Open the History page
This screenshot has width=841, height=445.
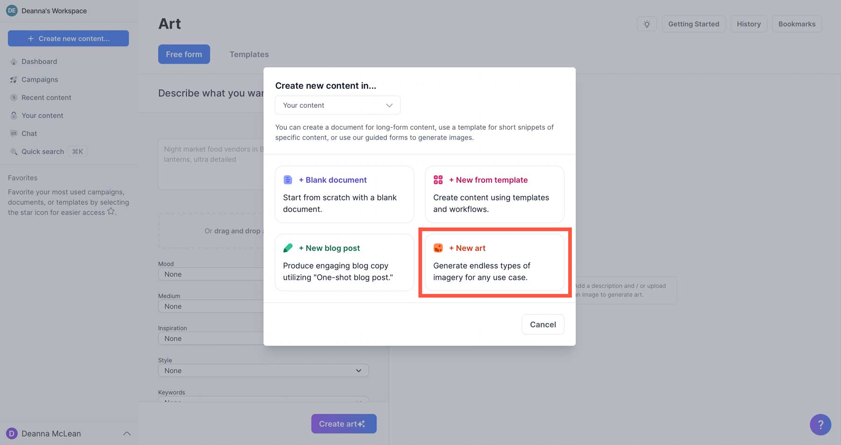coord(748,24)
